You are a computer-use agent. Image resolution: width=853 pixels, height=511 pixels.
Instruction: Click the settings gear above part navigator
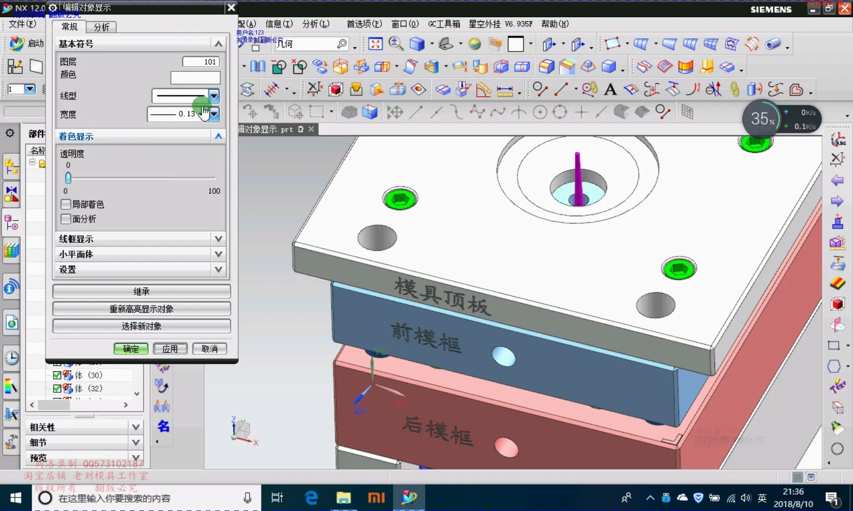coord(10,133)
